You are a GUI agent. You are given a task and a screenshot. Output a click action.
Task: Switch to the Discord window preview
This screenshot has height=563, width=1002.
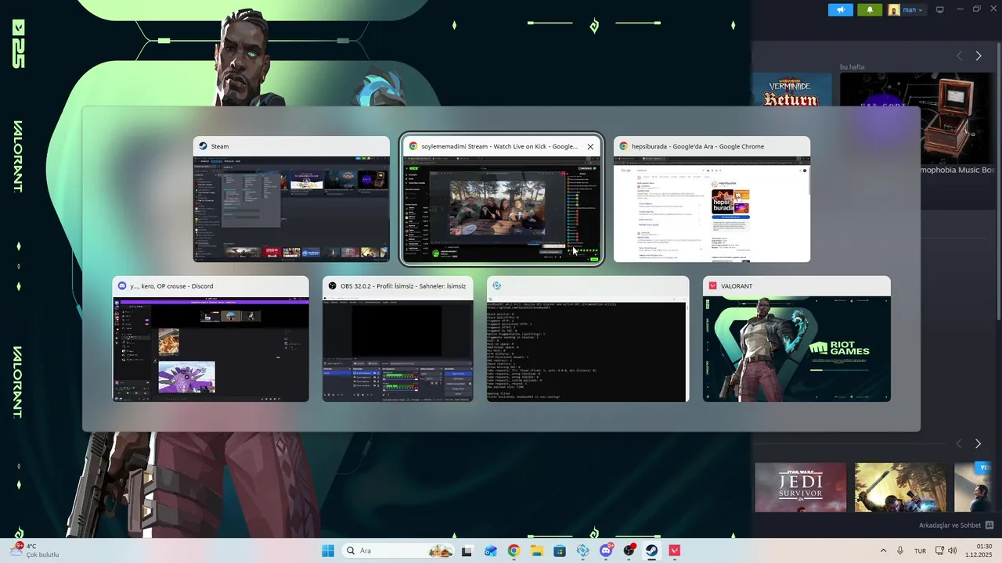[211, 339]
